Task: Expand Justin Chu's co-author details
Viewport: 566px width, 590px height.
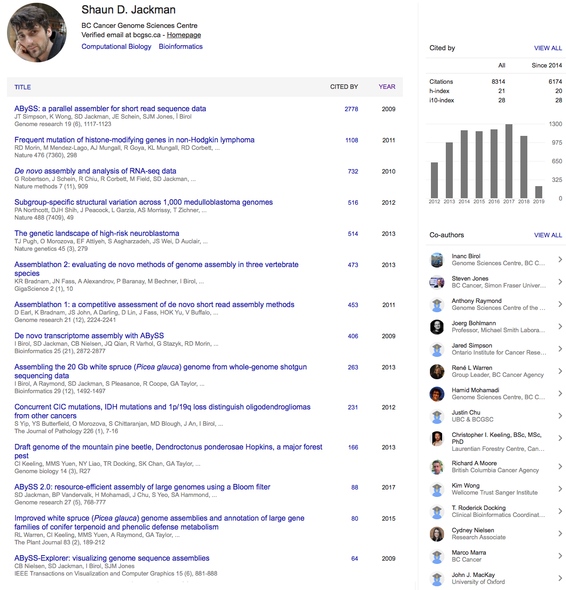Action: (560, 416)
